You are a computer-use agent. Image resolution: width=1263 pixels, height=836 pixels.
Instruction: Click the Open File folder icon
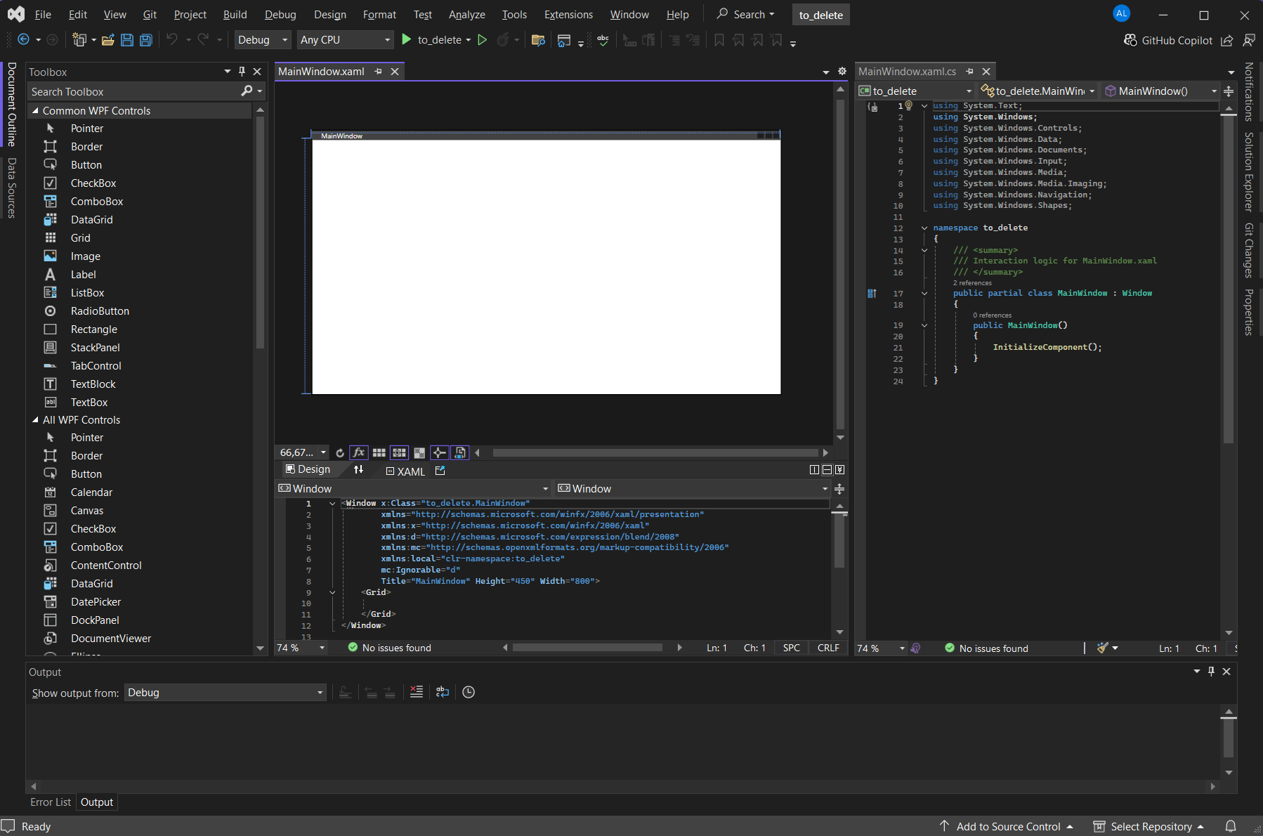tap(107, 40)
